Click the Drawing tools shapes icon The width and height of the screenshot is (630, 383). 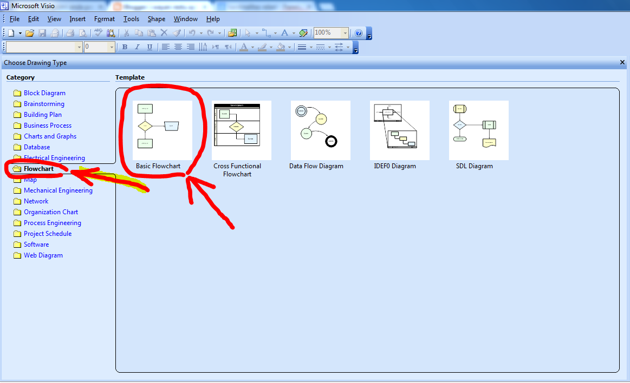click(304, 34)
